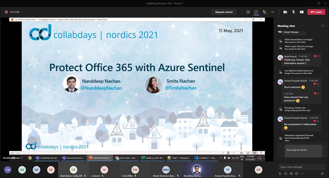Click the Smita Nachan speaker photo

[154, 85]
